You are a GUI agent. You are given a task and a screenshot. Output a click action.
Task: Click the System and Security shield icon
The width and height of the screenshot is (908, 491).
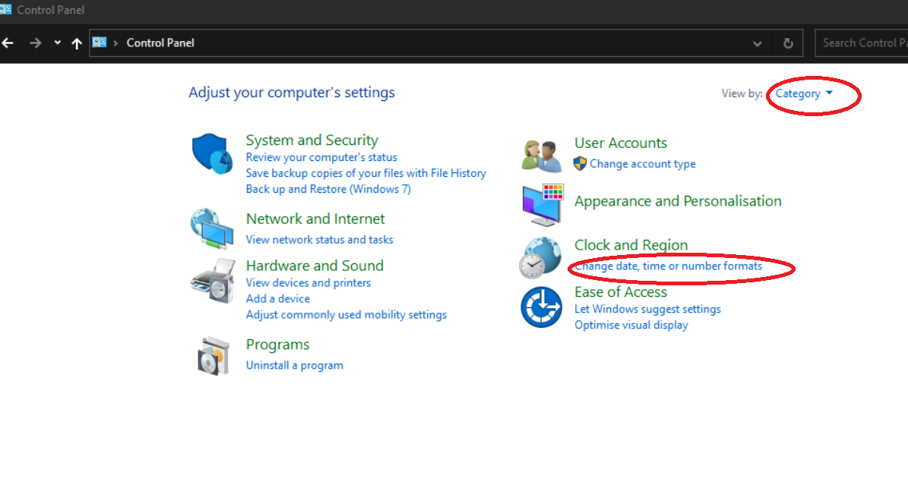[212, 154]
